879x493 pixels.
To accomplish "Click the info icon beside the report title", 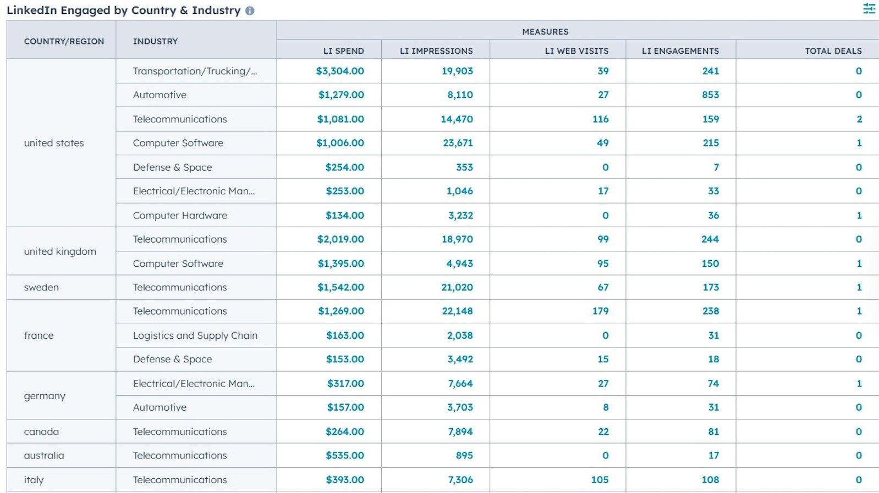I will 250,11.
